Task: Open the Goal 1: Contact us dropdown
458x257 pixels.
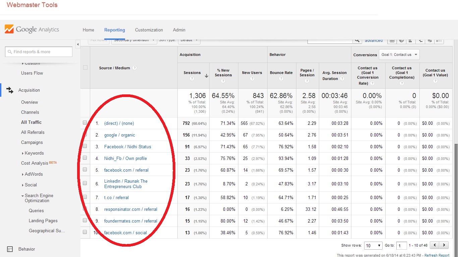Action: click(399, 55)
